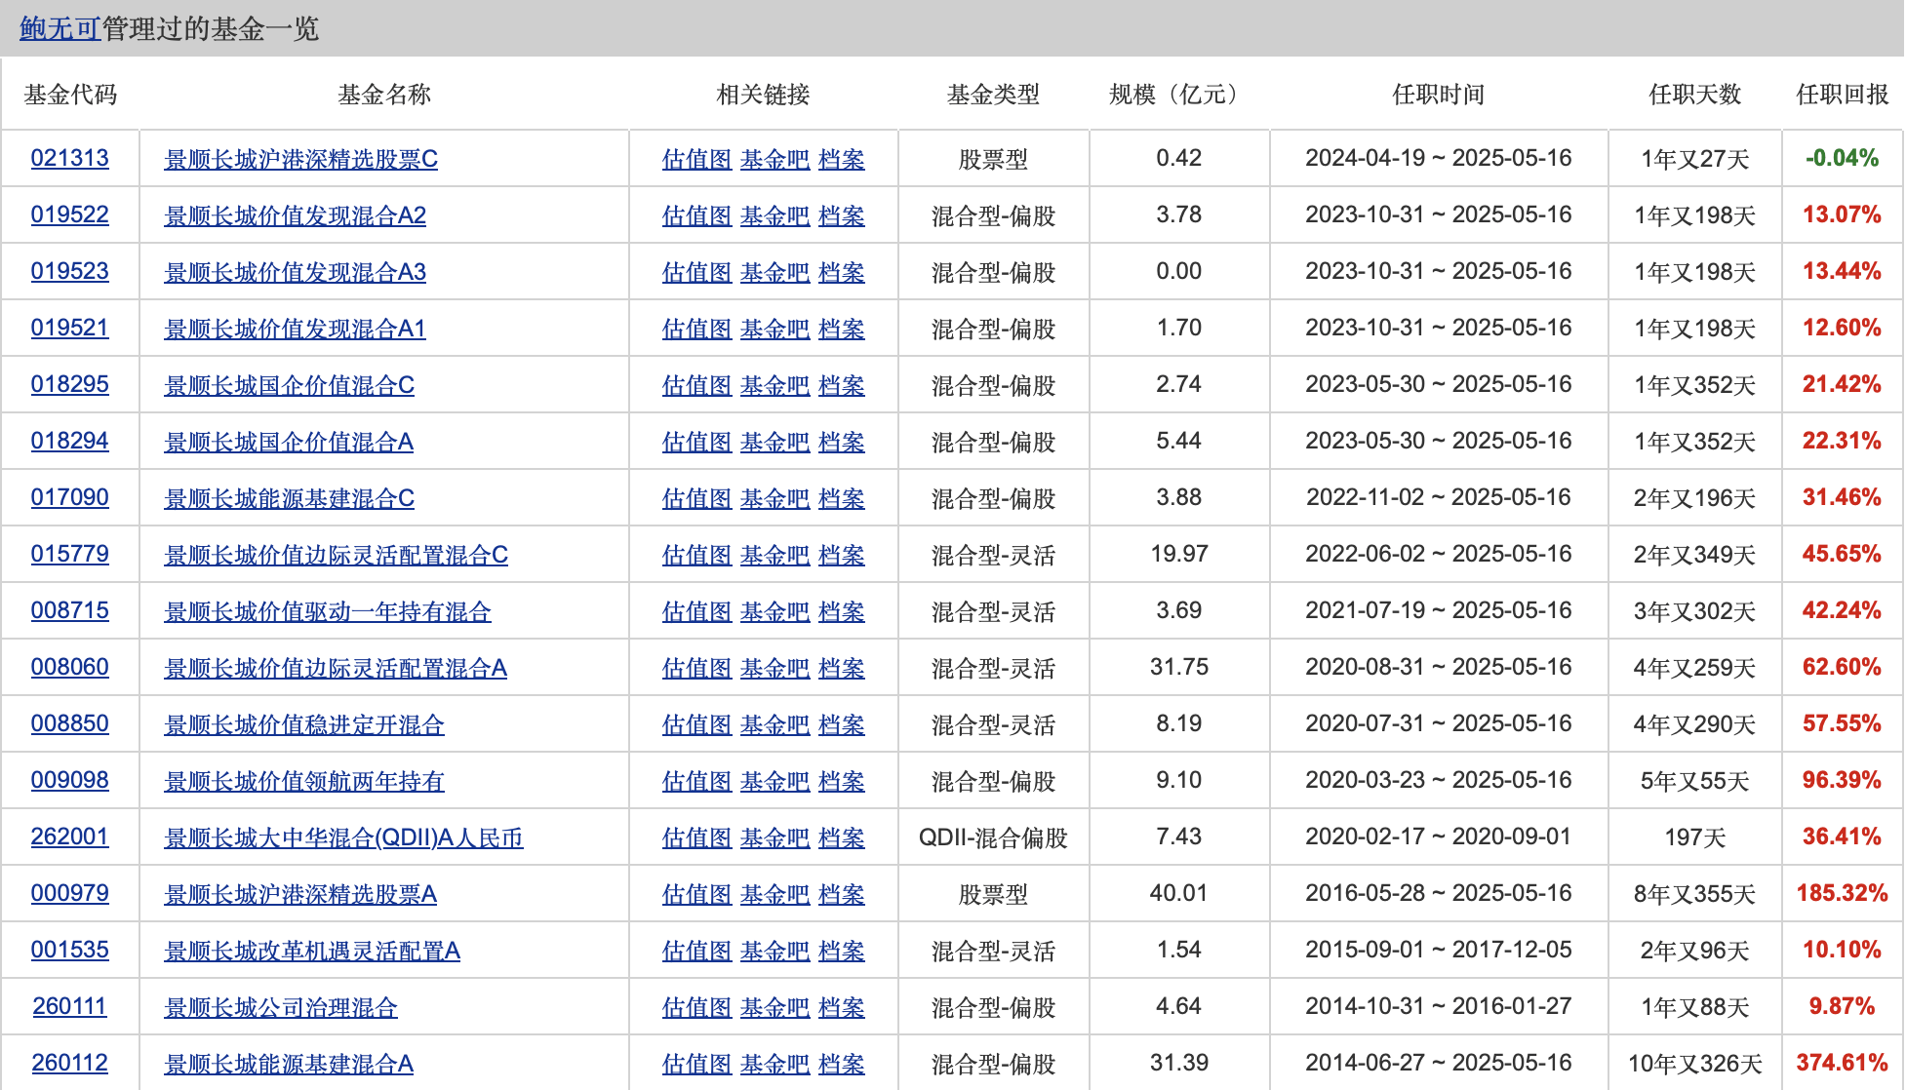Open 景顺长城国企价值混合C fund link
This screenshot has height=1090, width=1906.
290,385
